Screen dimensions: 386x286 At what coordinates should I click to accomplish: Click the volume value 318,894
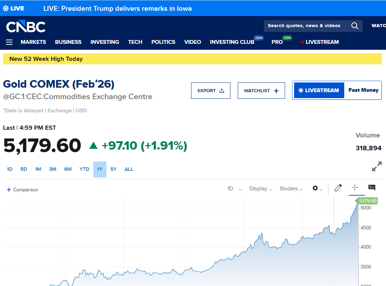click(x=369, y=148)
